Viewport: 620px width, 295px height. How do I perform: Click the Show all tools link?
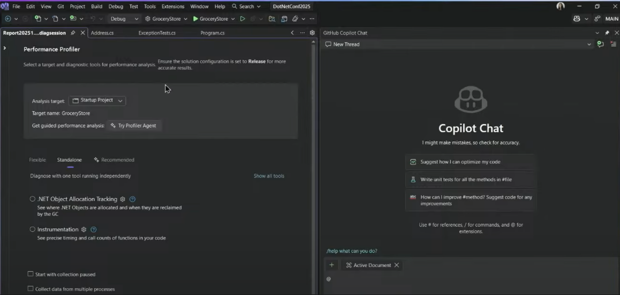click(x=269, y=176)
